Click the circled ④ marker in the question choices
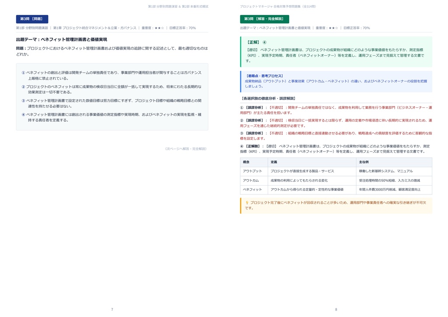 [x=24, y=115]
